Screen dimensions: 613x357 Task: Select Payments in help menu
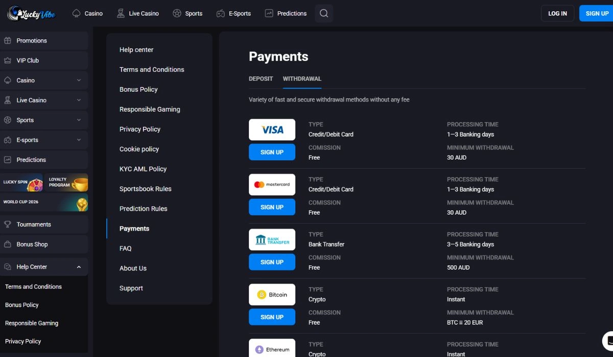point(134,228)
